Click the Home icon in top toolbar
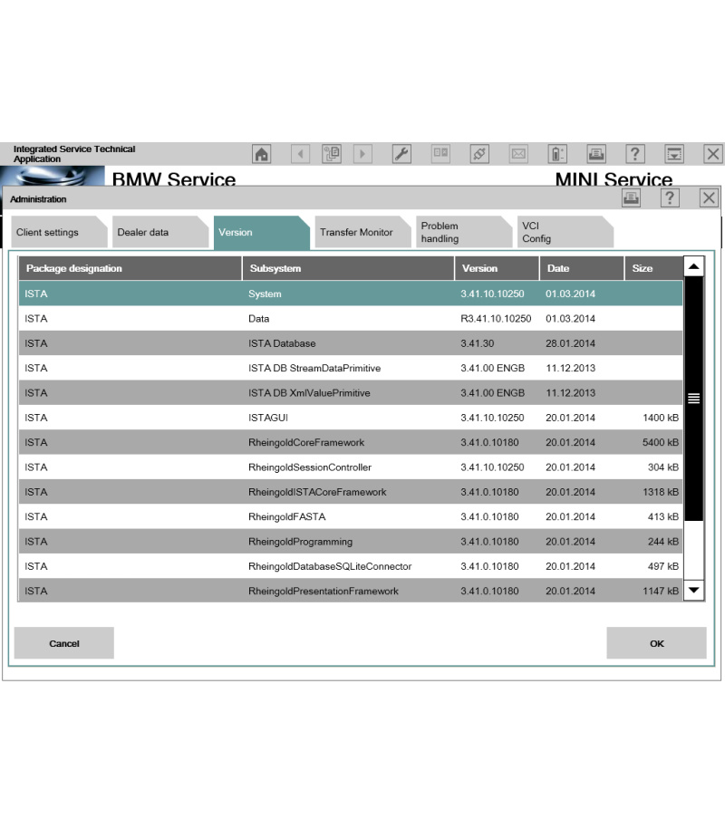 (x=261, y=154)
